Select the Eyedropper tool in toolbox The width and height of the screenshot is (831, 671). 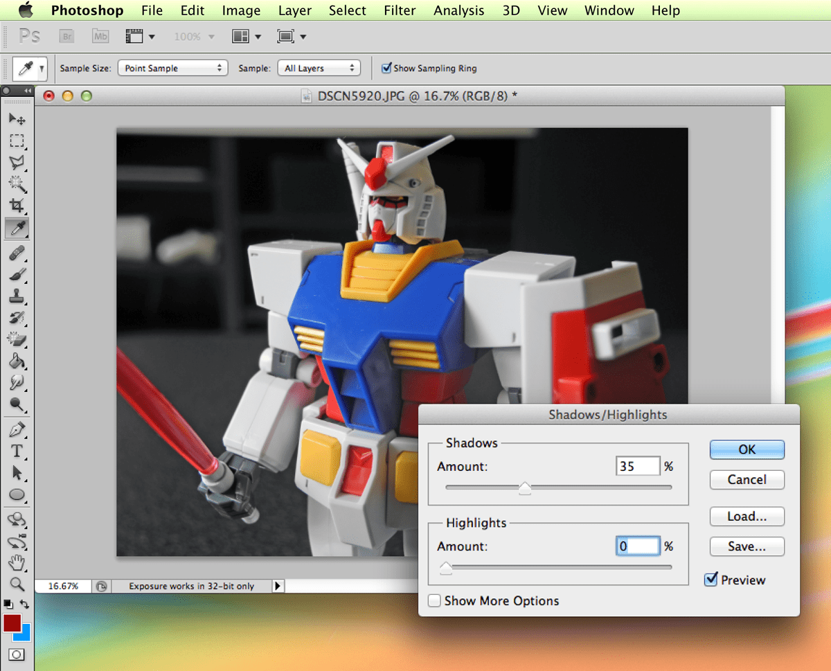click(17, 227)
